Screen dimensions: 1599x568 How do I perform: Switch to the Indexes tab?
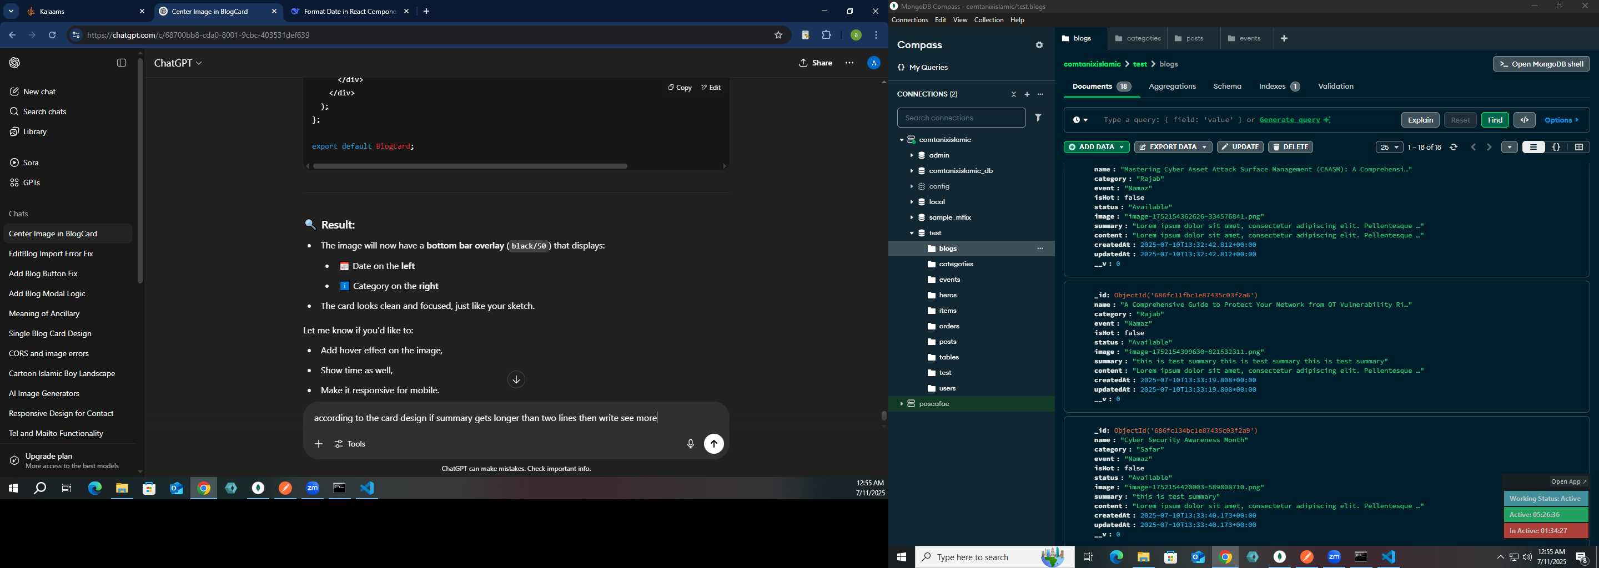coord(1279,87)
